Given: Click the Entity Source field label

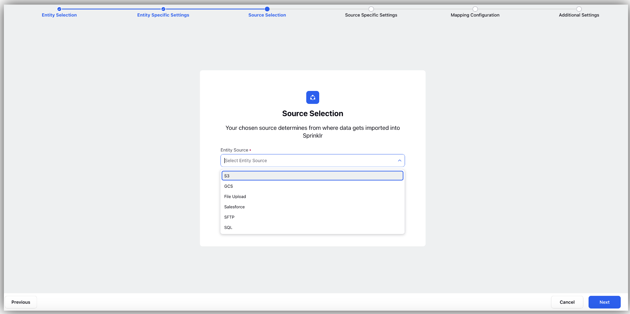Looking at the screenshot, I should click(x=234, y=150).
